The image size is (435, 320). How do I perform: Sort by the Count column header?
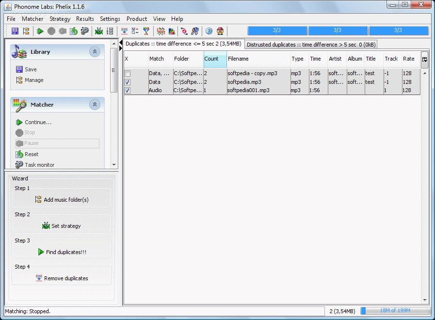(x=215, y=59)
